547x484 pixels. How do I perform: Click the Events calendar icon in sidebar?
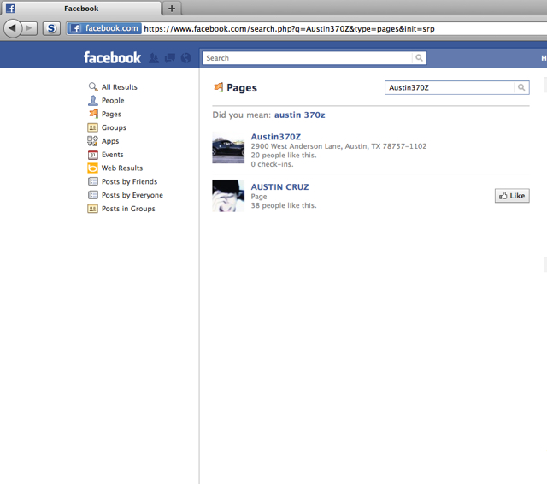(x=93, y=155)
